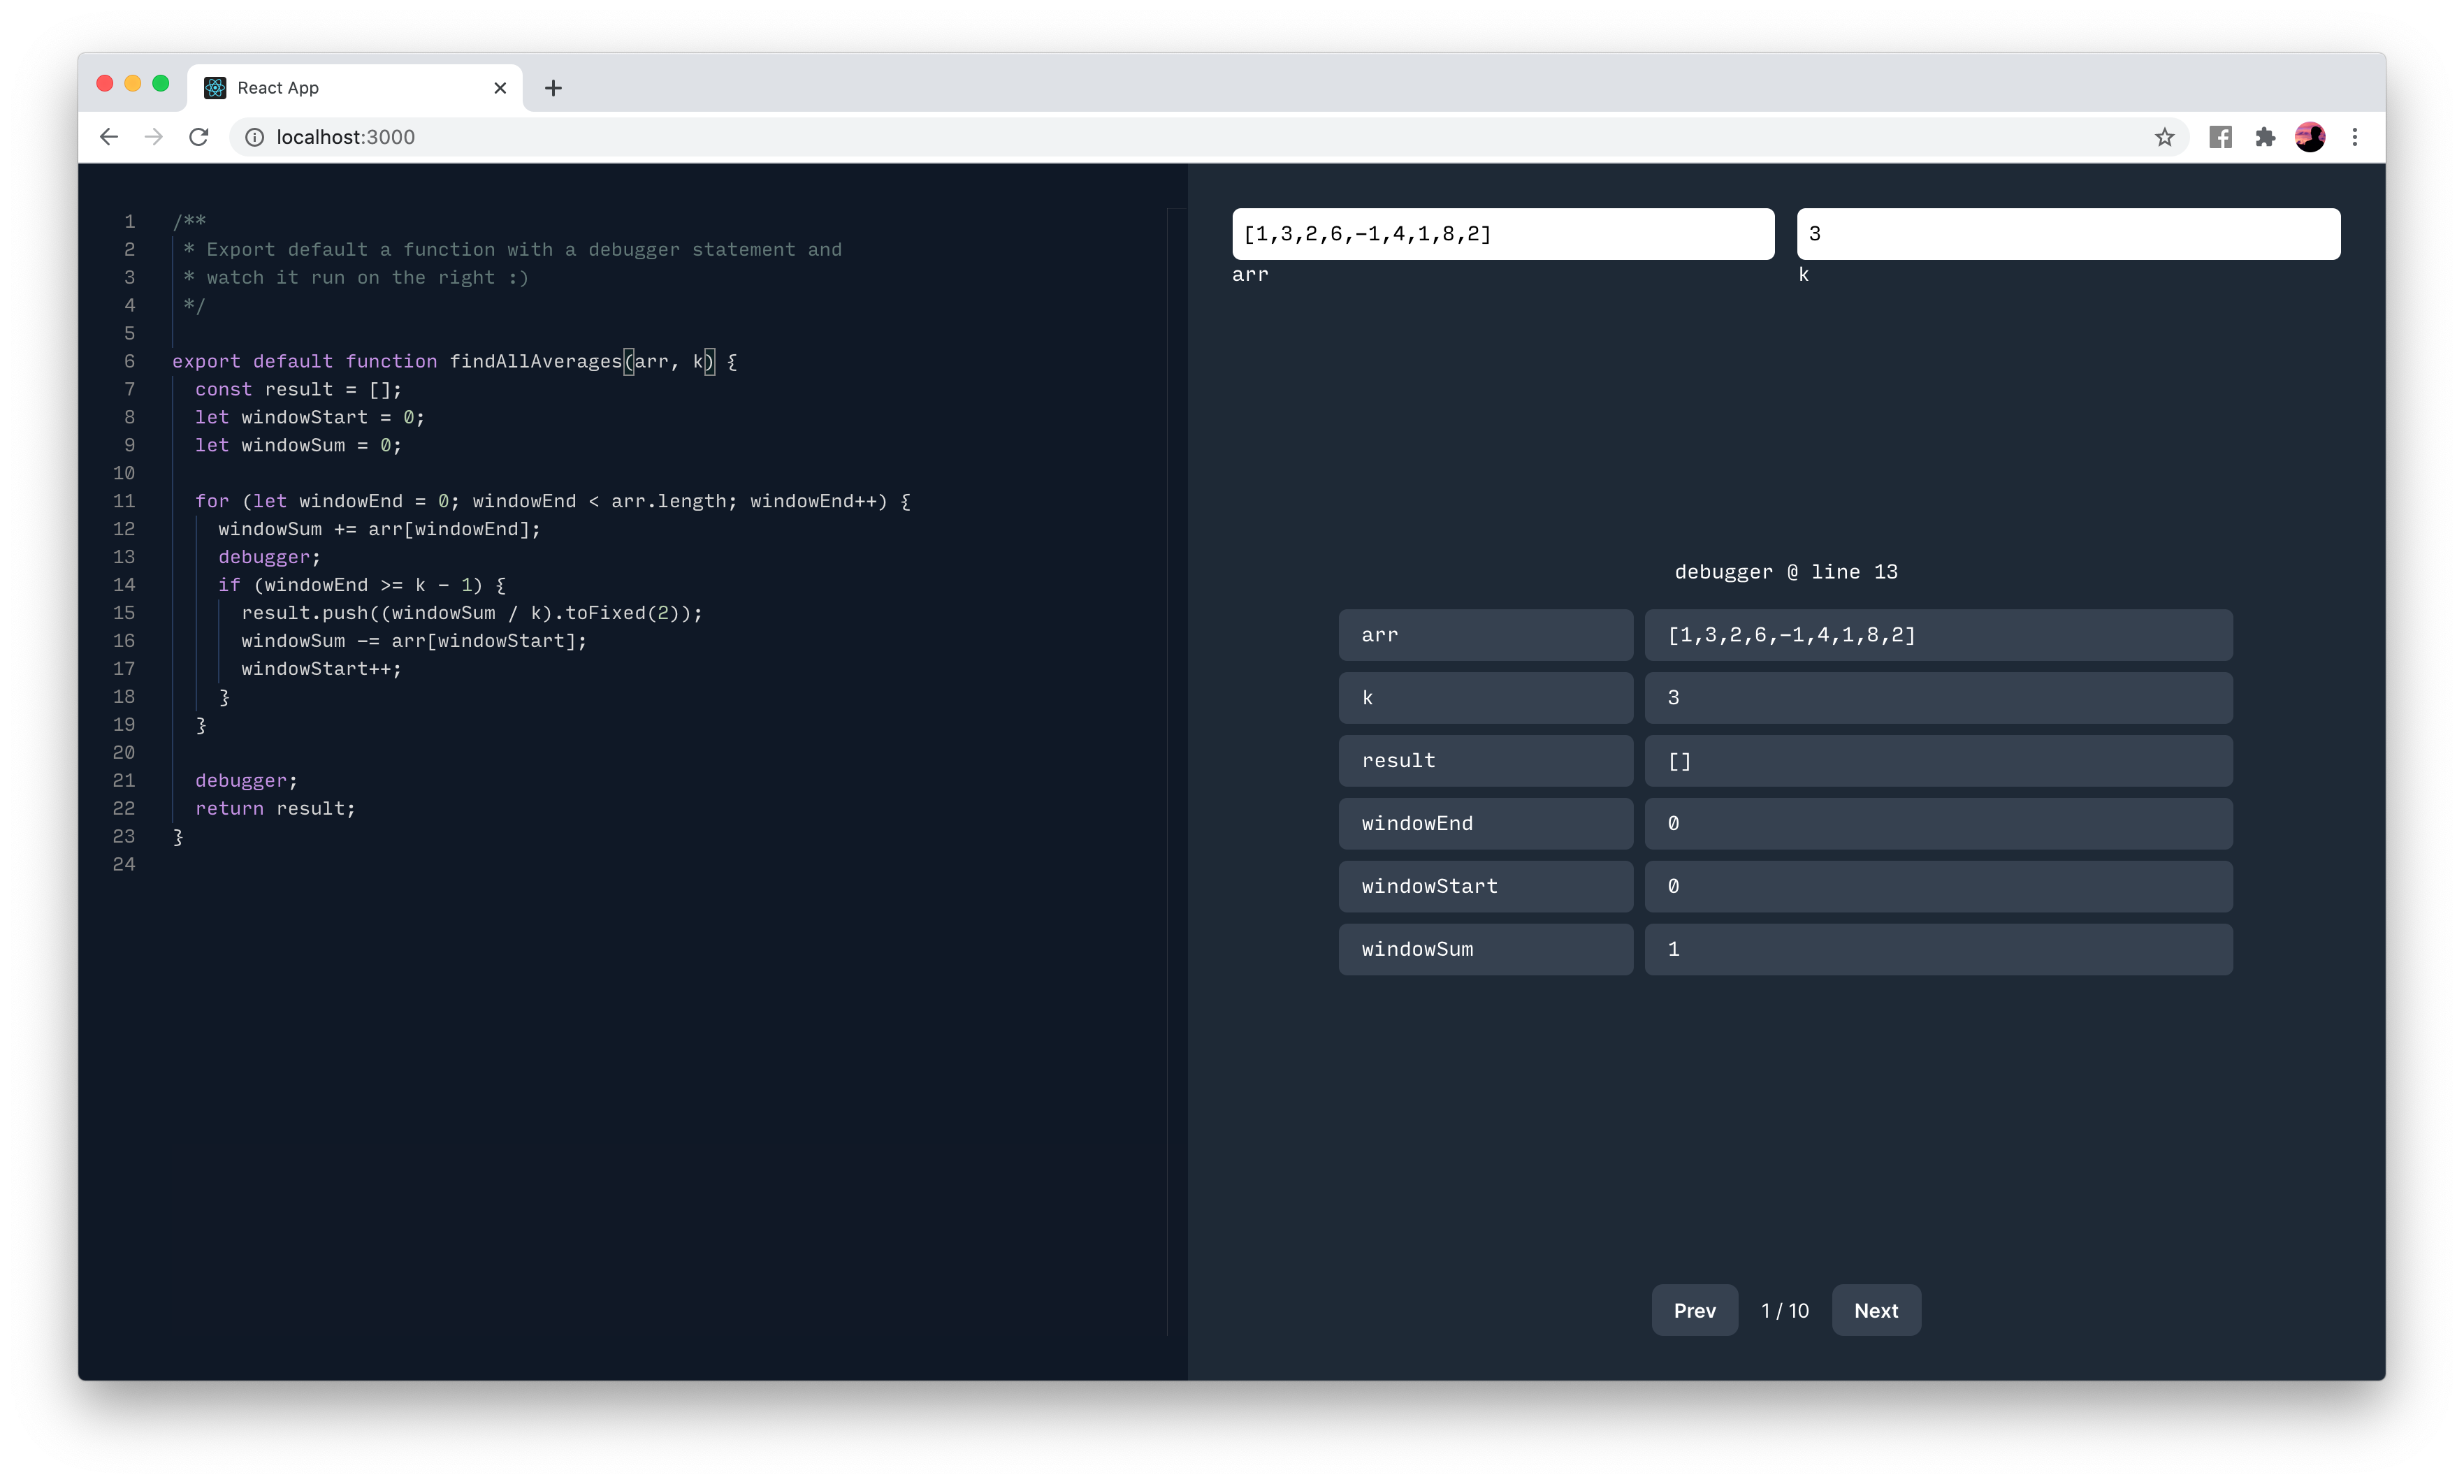Open the Chrome profile avatar
2464x1484 pixels.
(2310, 137)
